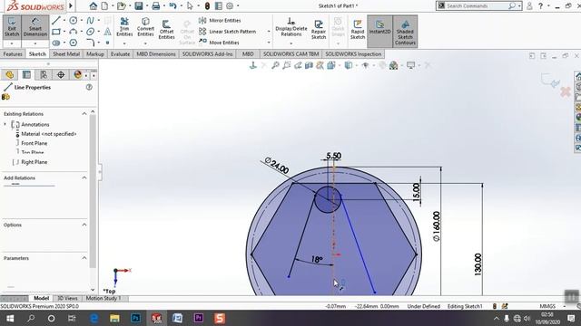
Task: Collapse the Parameters section
Action: 84,258
